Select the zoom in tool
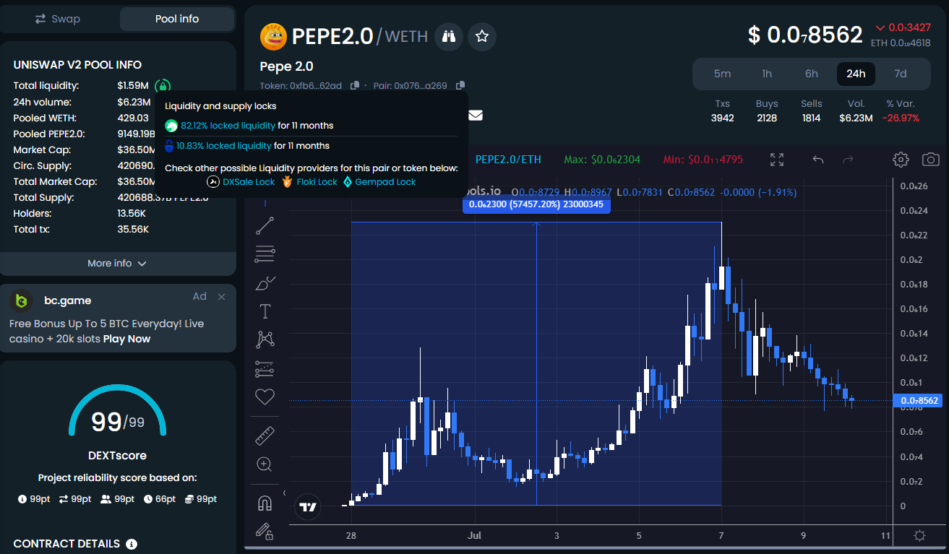949x554 pixels. (265, 464)
